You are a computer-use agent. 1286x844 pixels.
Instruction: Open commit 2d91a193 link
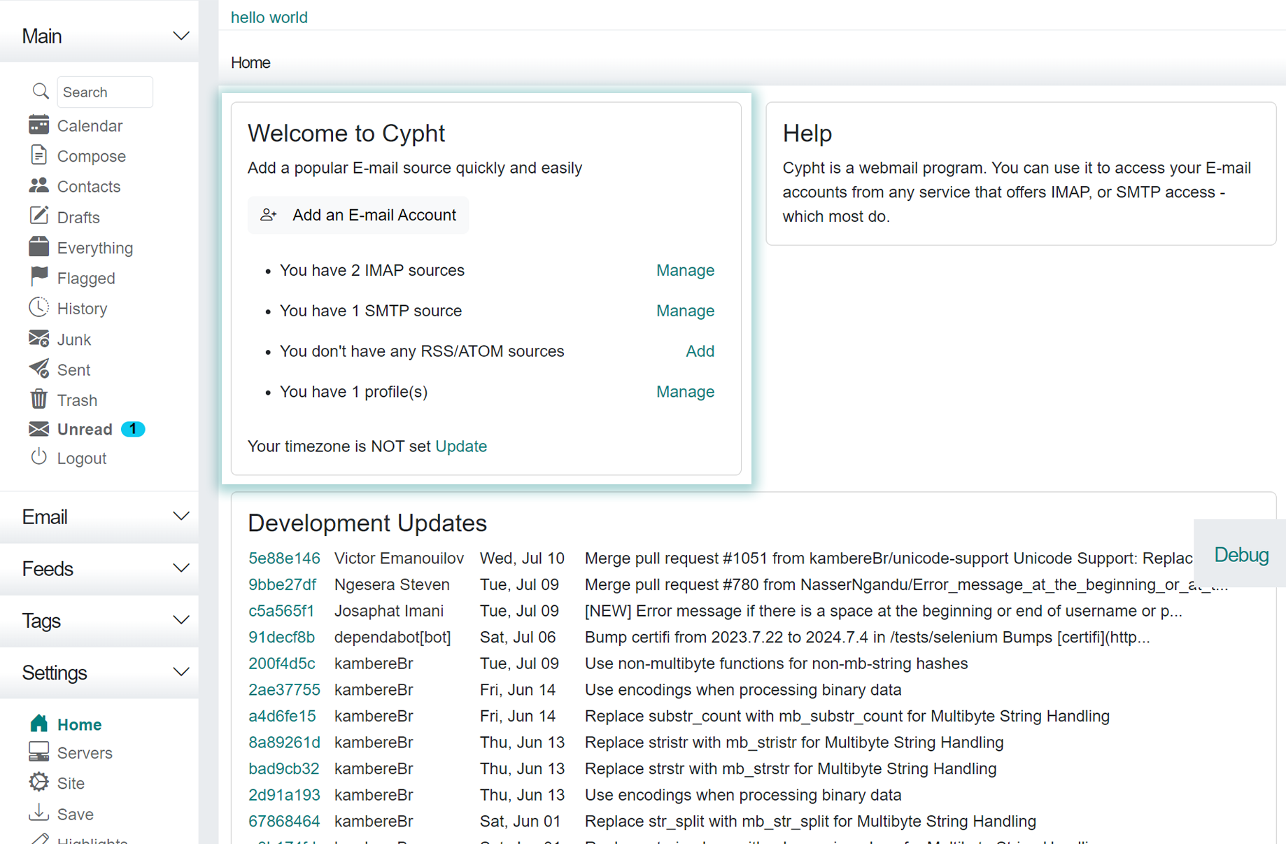[x=284, y=795]
